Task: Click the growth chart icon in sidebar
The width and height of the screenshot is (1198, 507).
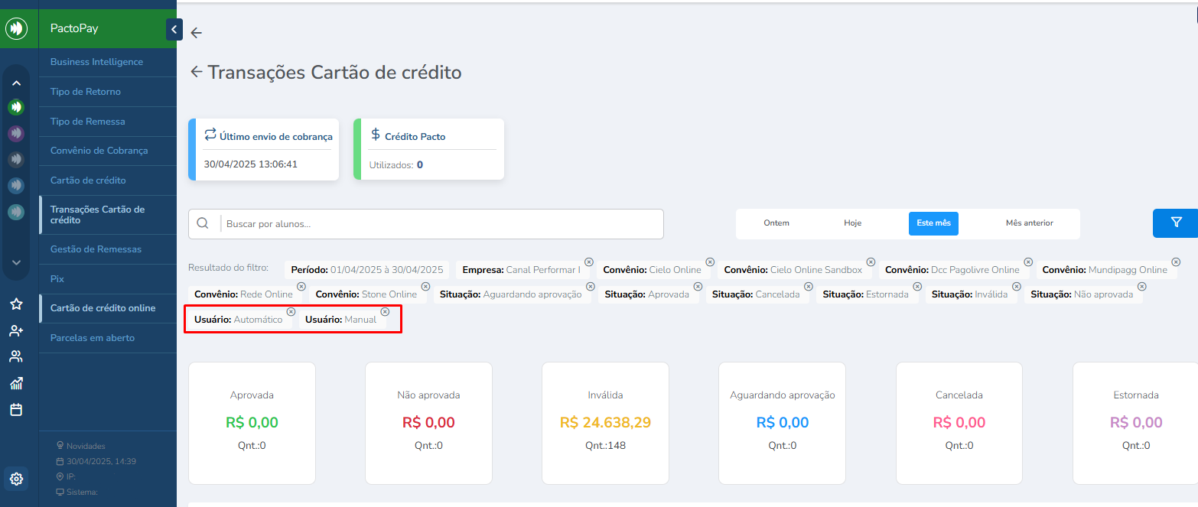Action: click(16, 383)
